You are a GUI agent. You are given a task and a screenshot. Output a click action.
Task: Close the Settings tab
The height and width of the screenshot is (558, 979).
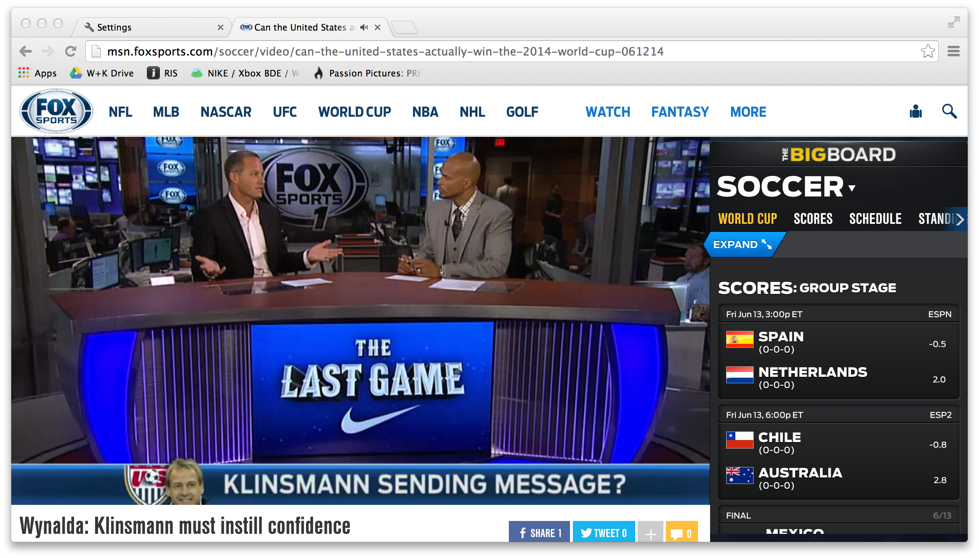click(220, 27)
